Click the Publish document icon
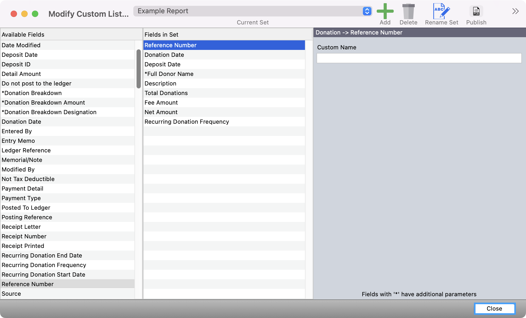Viewport: 526px width, 318px height. 476,11
